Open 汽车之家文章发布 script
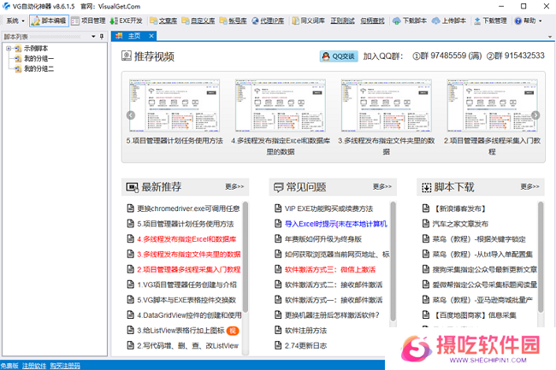This screenshot has width=556, height=370. [460, 224]
